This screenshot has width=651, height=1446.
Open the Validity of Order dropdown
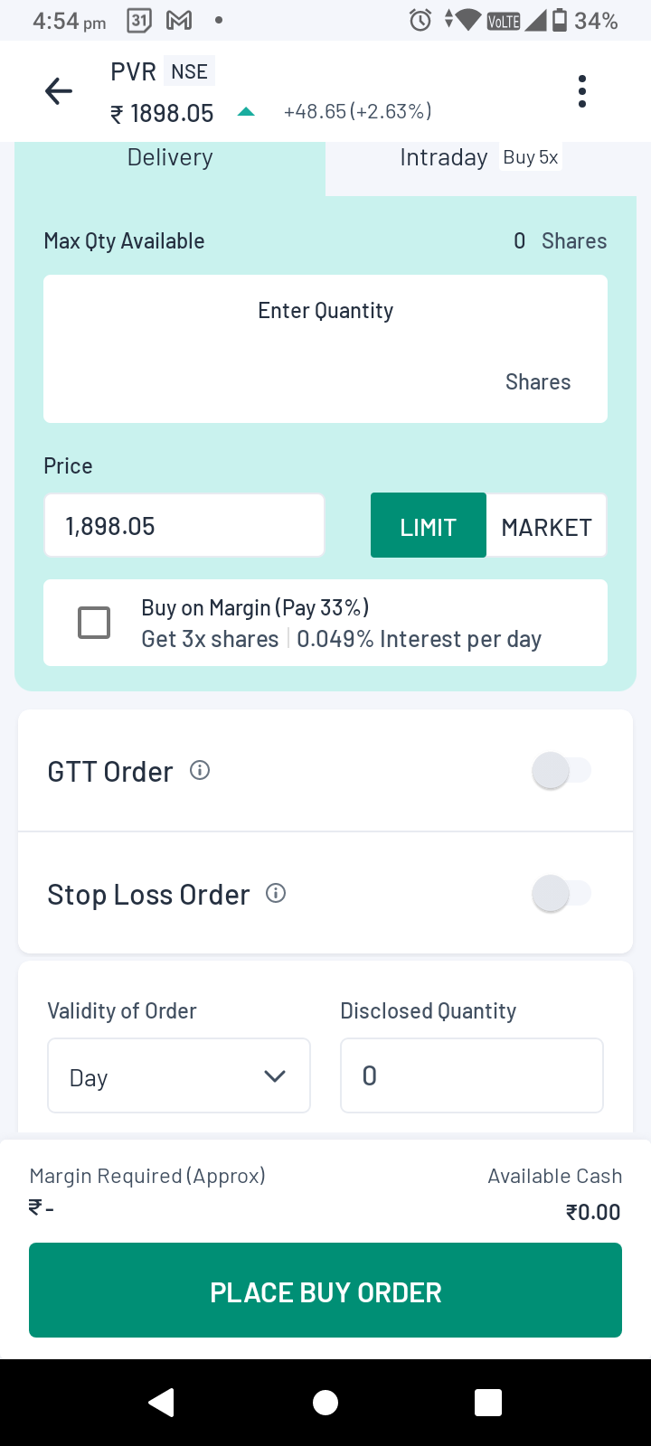pos(179,1075)
